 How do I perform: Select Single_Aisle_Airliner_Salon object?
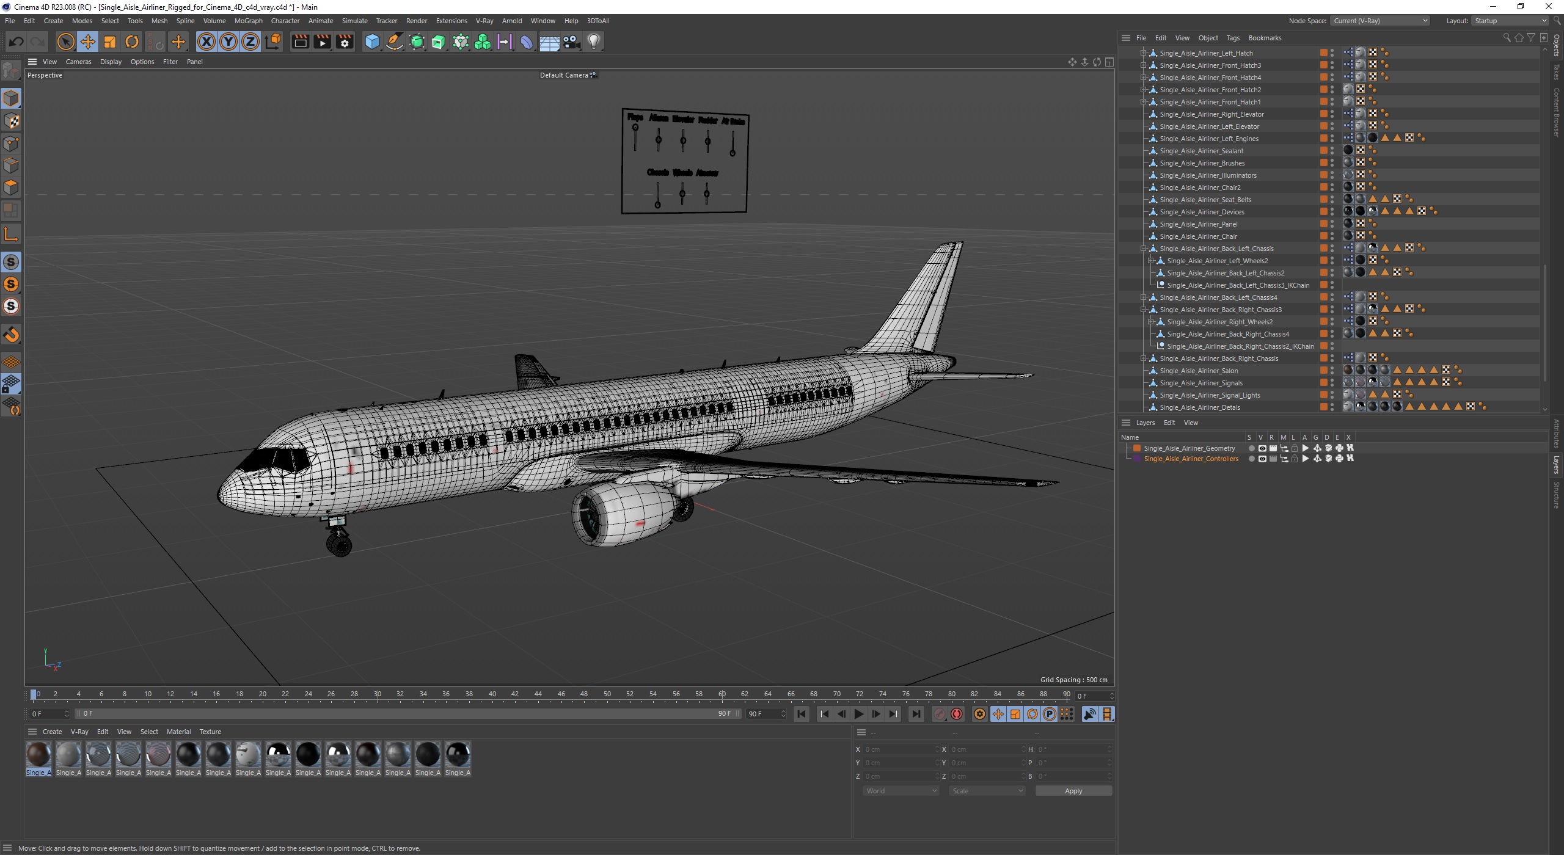(1199, 371)
